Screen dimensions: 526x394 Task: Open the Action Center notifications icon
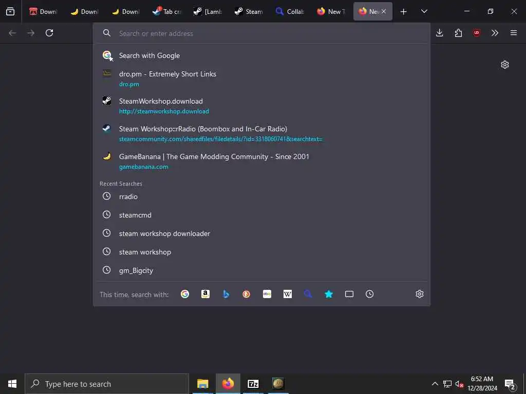click(x=510, y=384)
